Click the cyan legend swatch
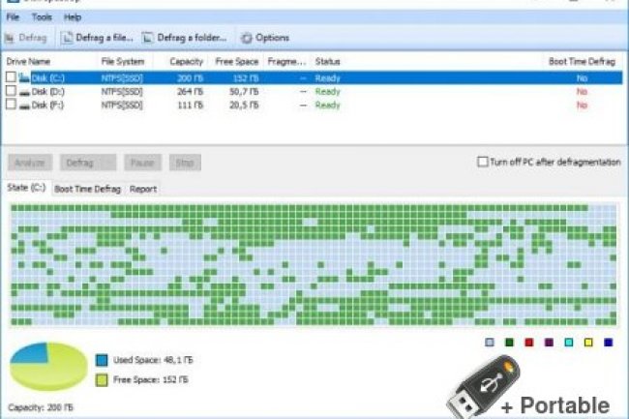629x419 pixels. click(x=569, y=342)
